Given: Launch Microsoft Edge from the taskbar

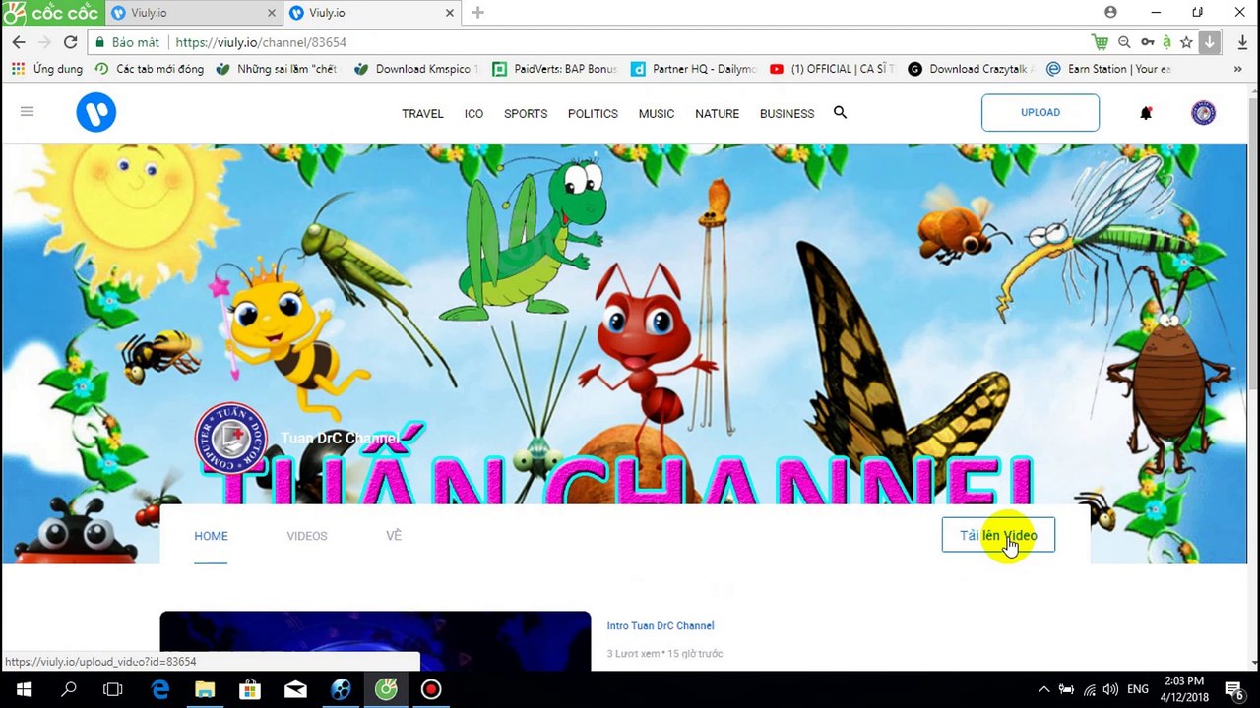Looking at the screenshot, I should point(159,689).
